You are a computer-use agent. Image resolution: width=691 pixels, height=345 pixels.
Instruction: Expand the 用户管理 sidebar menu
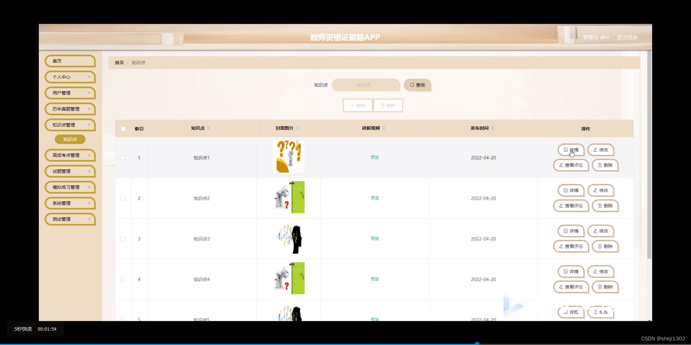tap(69, 93)
